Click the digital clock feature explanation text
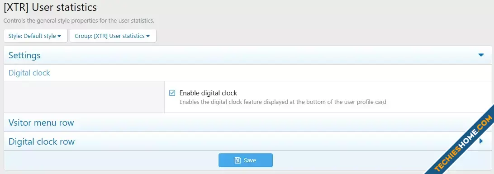The height and width of the screenshot is (174, 494). point(283,102)
